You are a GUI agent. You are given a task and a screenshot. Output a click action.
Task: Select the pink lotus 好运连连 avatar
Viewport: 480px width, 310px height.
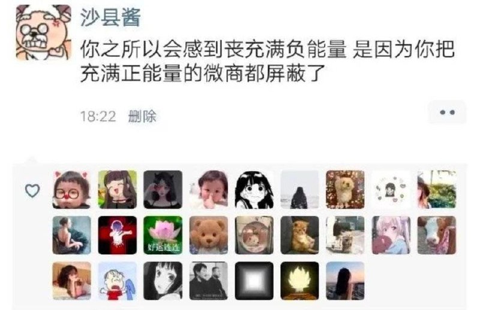(163, 235)
